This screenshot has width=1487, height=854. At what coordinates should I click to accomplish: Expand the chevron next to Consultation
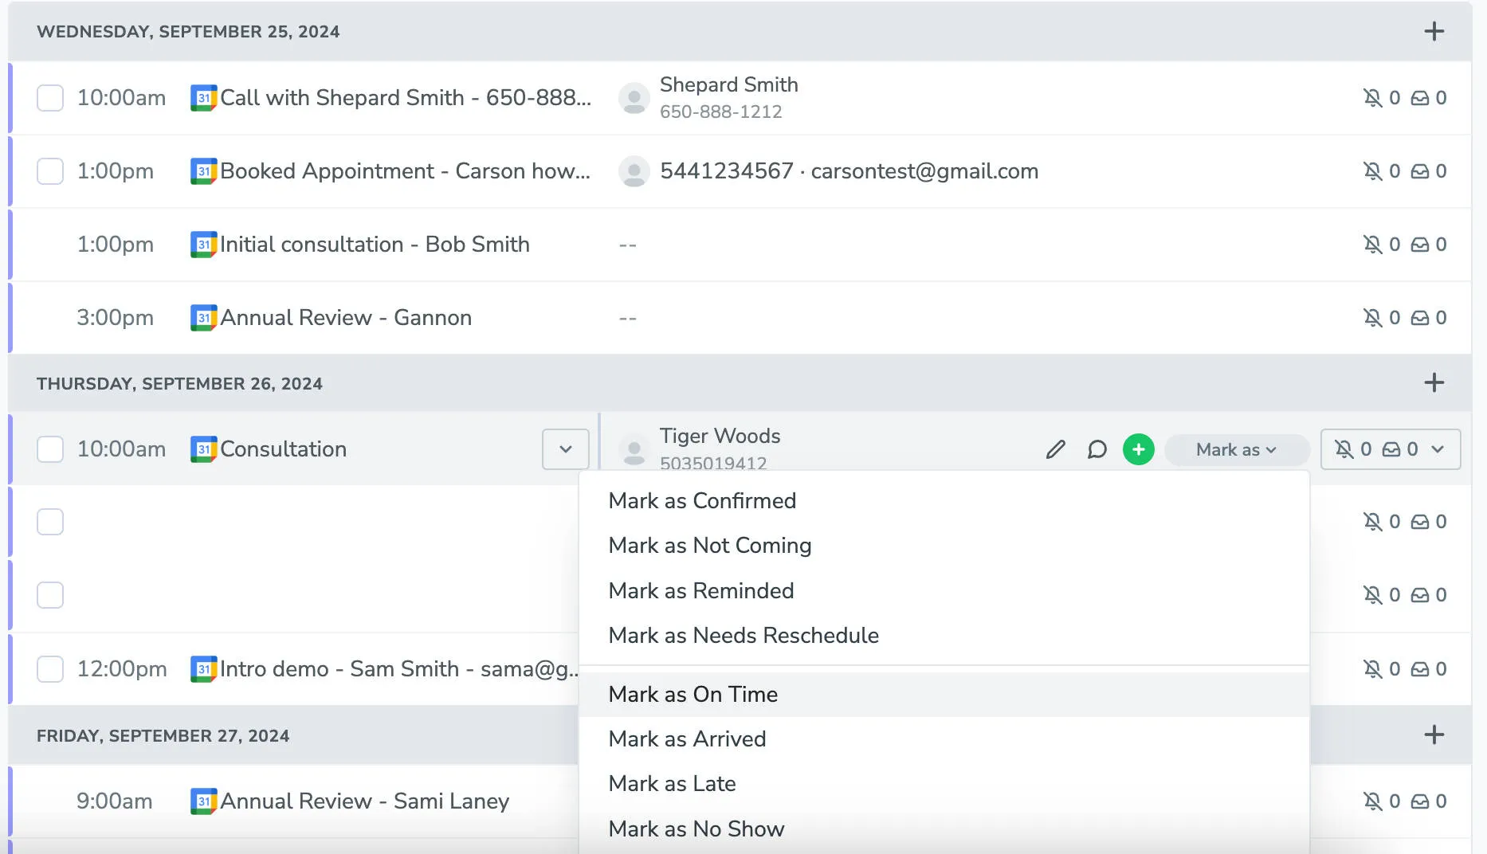click(565, 449)
